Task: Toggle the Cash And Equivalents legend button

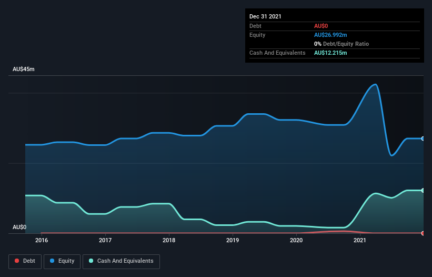Action: click(121, 261)
